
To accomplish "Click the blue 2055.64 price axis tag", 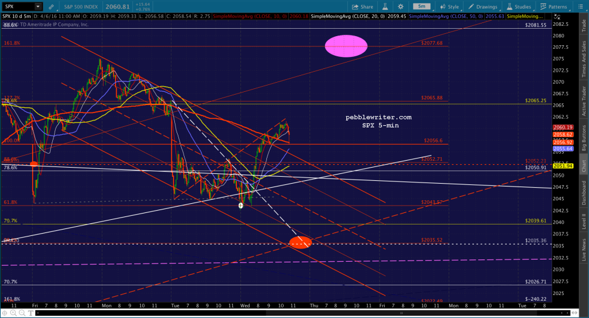I will point(563,149).
